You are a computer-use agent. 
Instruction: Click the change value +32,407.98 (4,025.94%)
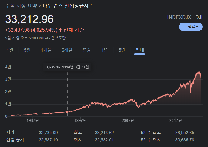[x=31, y=30]
